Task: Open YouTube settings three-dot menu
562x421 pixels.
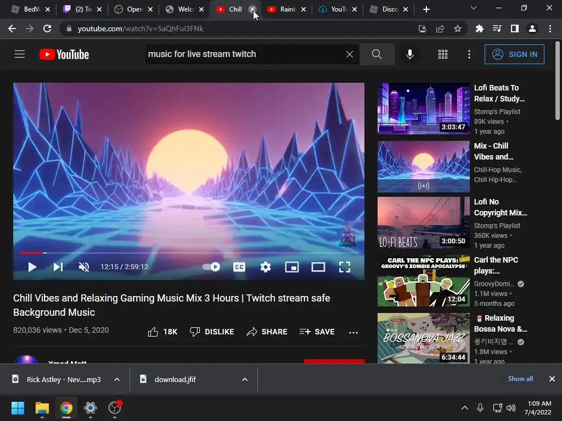Action: 469,54
